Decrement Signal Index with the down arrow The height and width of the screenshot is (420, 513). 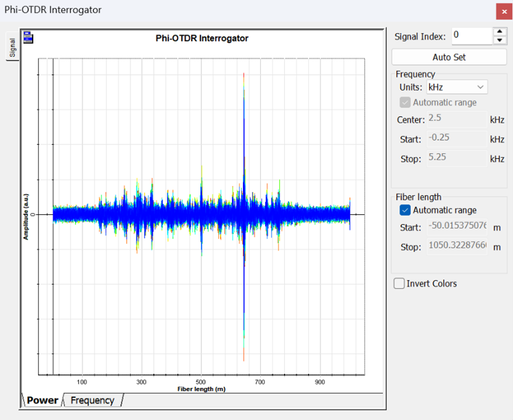500,40
